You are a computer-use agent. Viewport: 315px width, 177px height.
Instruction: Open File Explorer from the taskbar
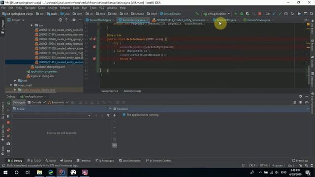39,173
